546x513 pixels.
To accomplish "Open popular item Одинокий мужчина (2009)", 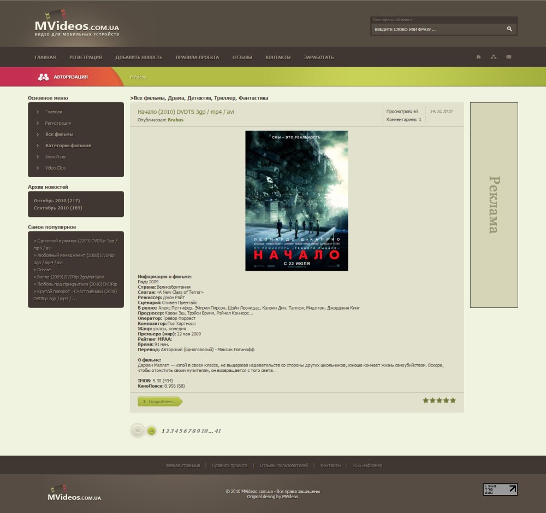I will [75, 244].
